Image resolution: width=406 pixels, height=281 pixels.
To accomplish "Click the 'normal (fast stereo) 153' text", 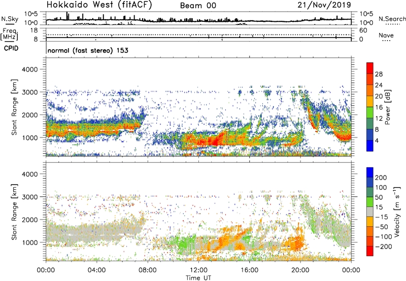I will click(88, 50).
